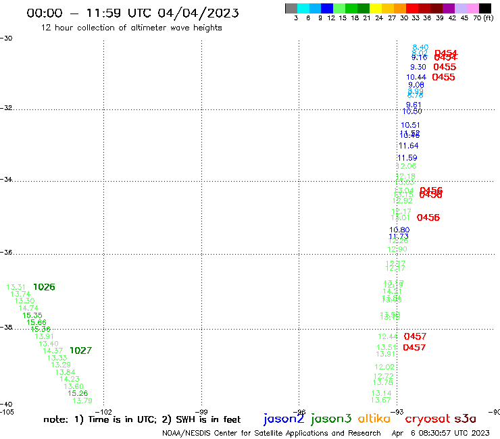Click the 10.51 wave height value
The width and height of the screenshot is (500, 439).
(410, 125)
